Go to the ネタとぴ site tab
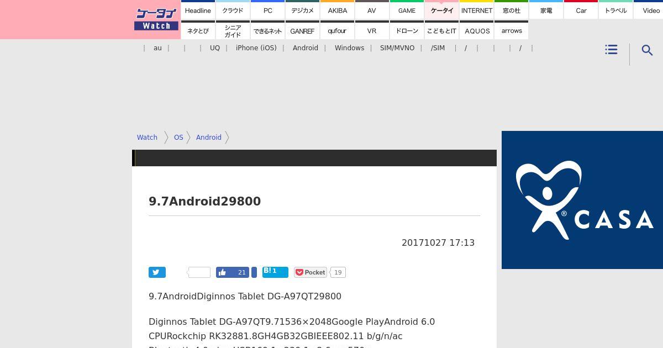Screen dimensions: 663x348 198,31
